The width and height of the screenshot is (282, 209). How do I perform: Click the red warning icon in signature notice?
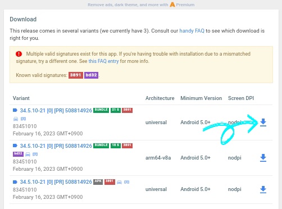(x=19, y=54)
